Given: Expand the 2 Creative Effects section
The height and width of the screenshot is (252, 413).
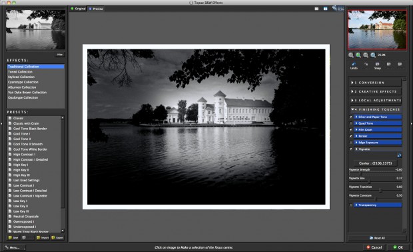Looking at the screenshot, I should 376,91.
